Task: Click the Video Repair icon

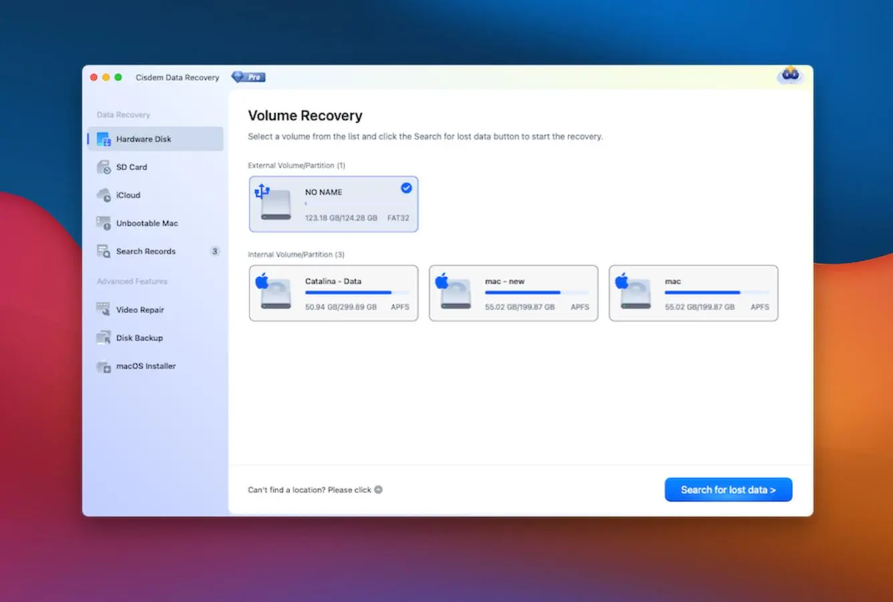Action: click(x=104, y=310)
